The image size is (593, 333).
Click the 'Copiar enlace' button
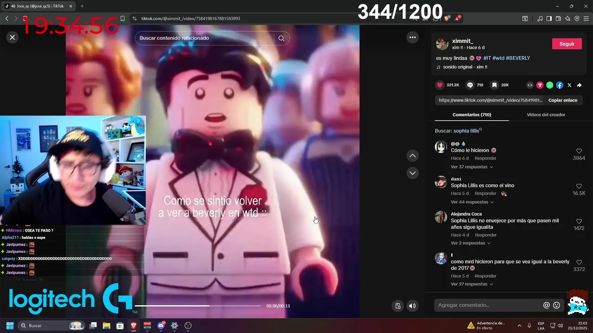(x=562, y=100)
